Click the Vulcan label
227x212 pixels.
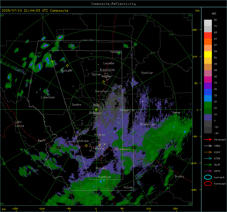pos(128,187)
